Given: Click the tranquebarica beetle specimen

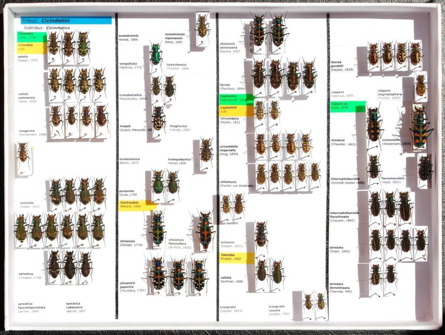Looking at the screenshot, I should point(207,151).
